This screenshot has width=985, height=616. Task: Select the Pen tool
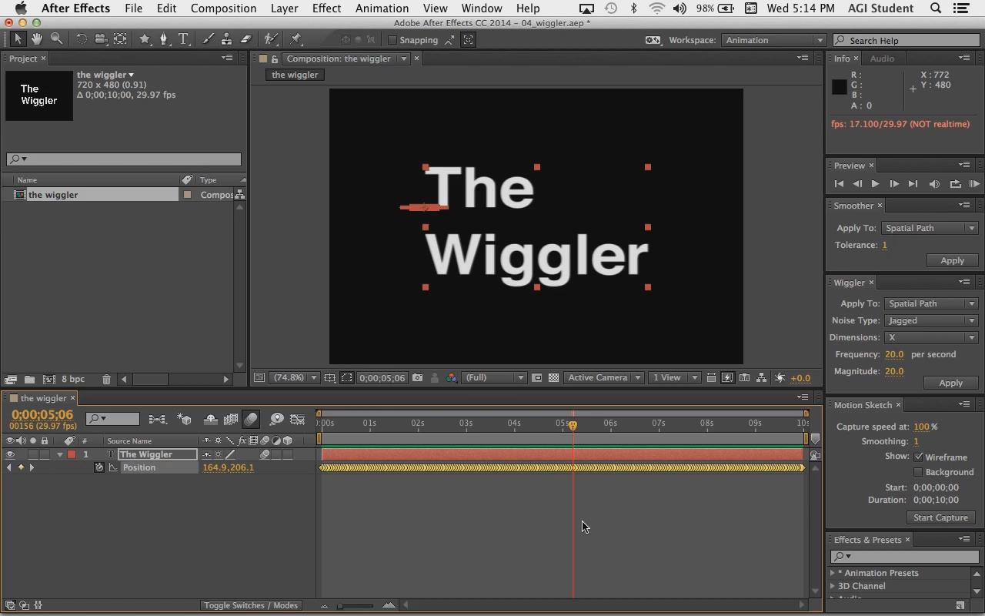point(163,39)
